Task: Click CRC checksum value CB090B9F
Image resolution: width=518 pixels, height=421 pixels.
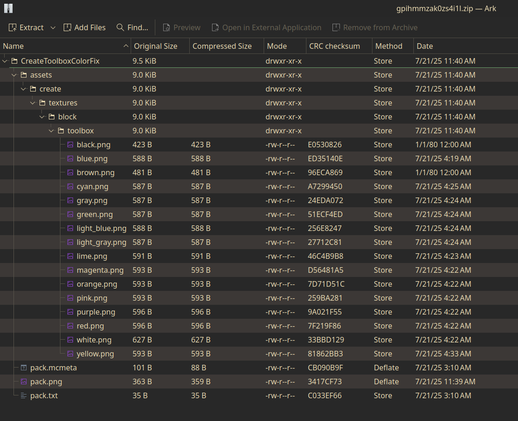Action: (x=325, y=368)
